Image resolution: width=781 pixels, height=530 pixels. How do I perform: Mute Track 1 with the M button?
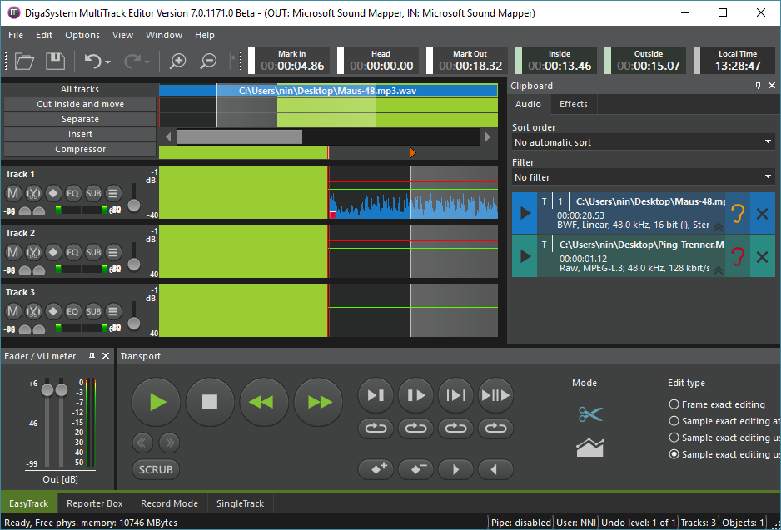pyautogui.click(x=13, y=193)
